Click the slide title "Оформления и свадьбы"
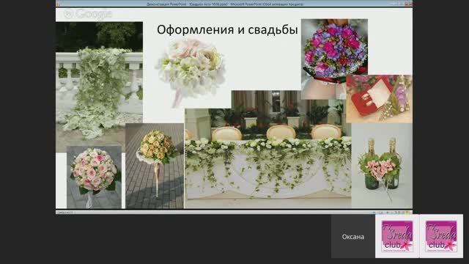The image size is (469, 264). pos(227,29)
